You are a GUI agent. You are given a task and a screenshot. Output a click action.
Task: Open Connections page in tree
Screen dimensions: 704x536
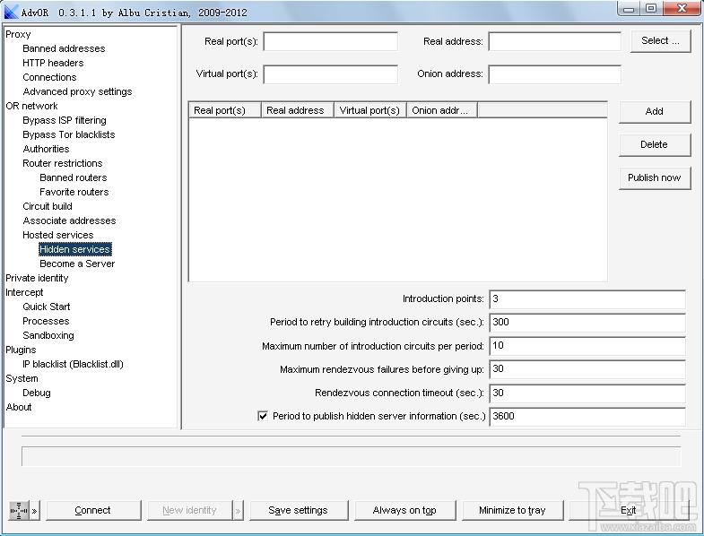click(x=49, y=77)
